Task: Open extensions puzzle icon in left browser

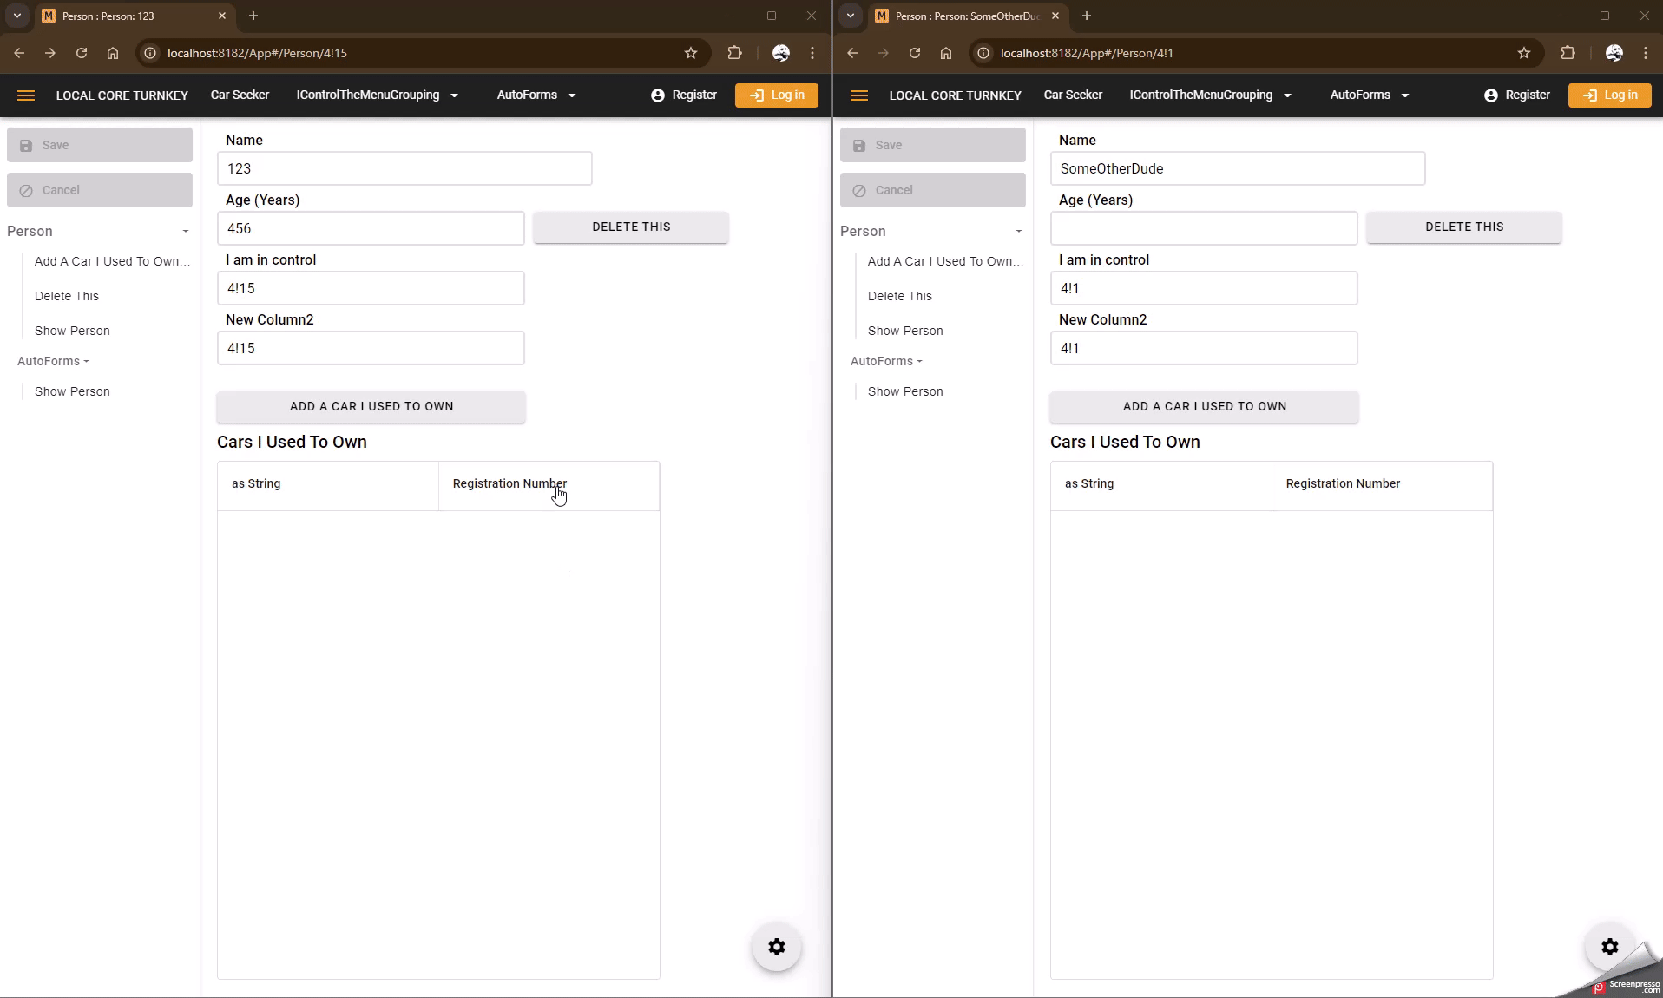Action: [x=734, y=53]
